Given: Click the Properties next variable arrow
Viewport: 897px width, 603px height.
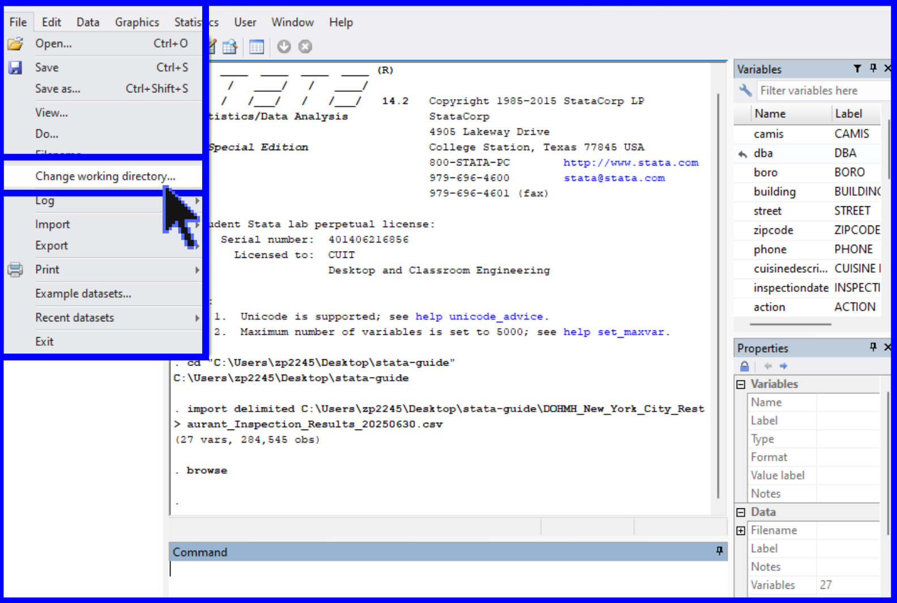Looking at the screenshot, I should [x=784, y=366].
